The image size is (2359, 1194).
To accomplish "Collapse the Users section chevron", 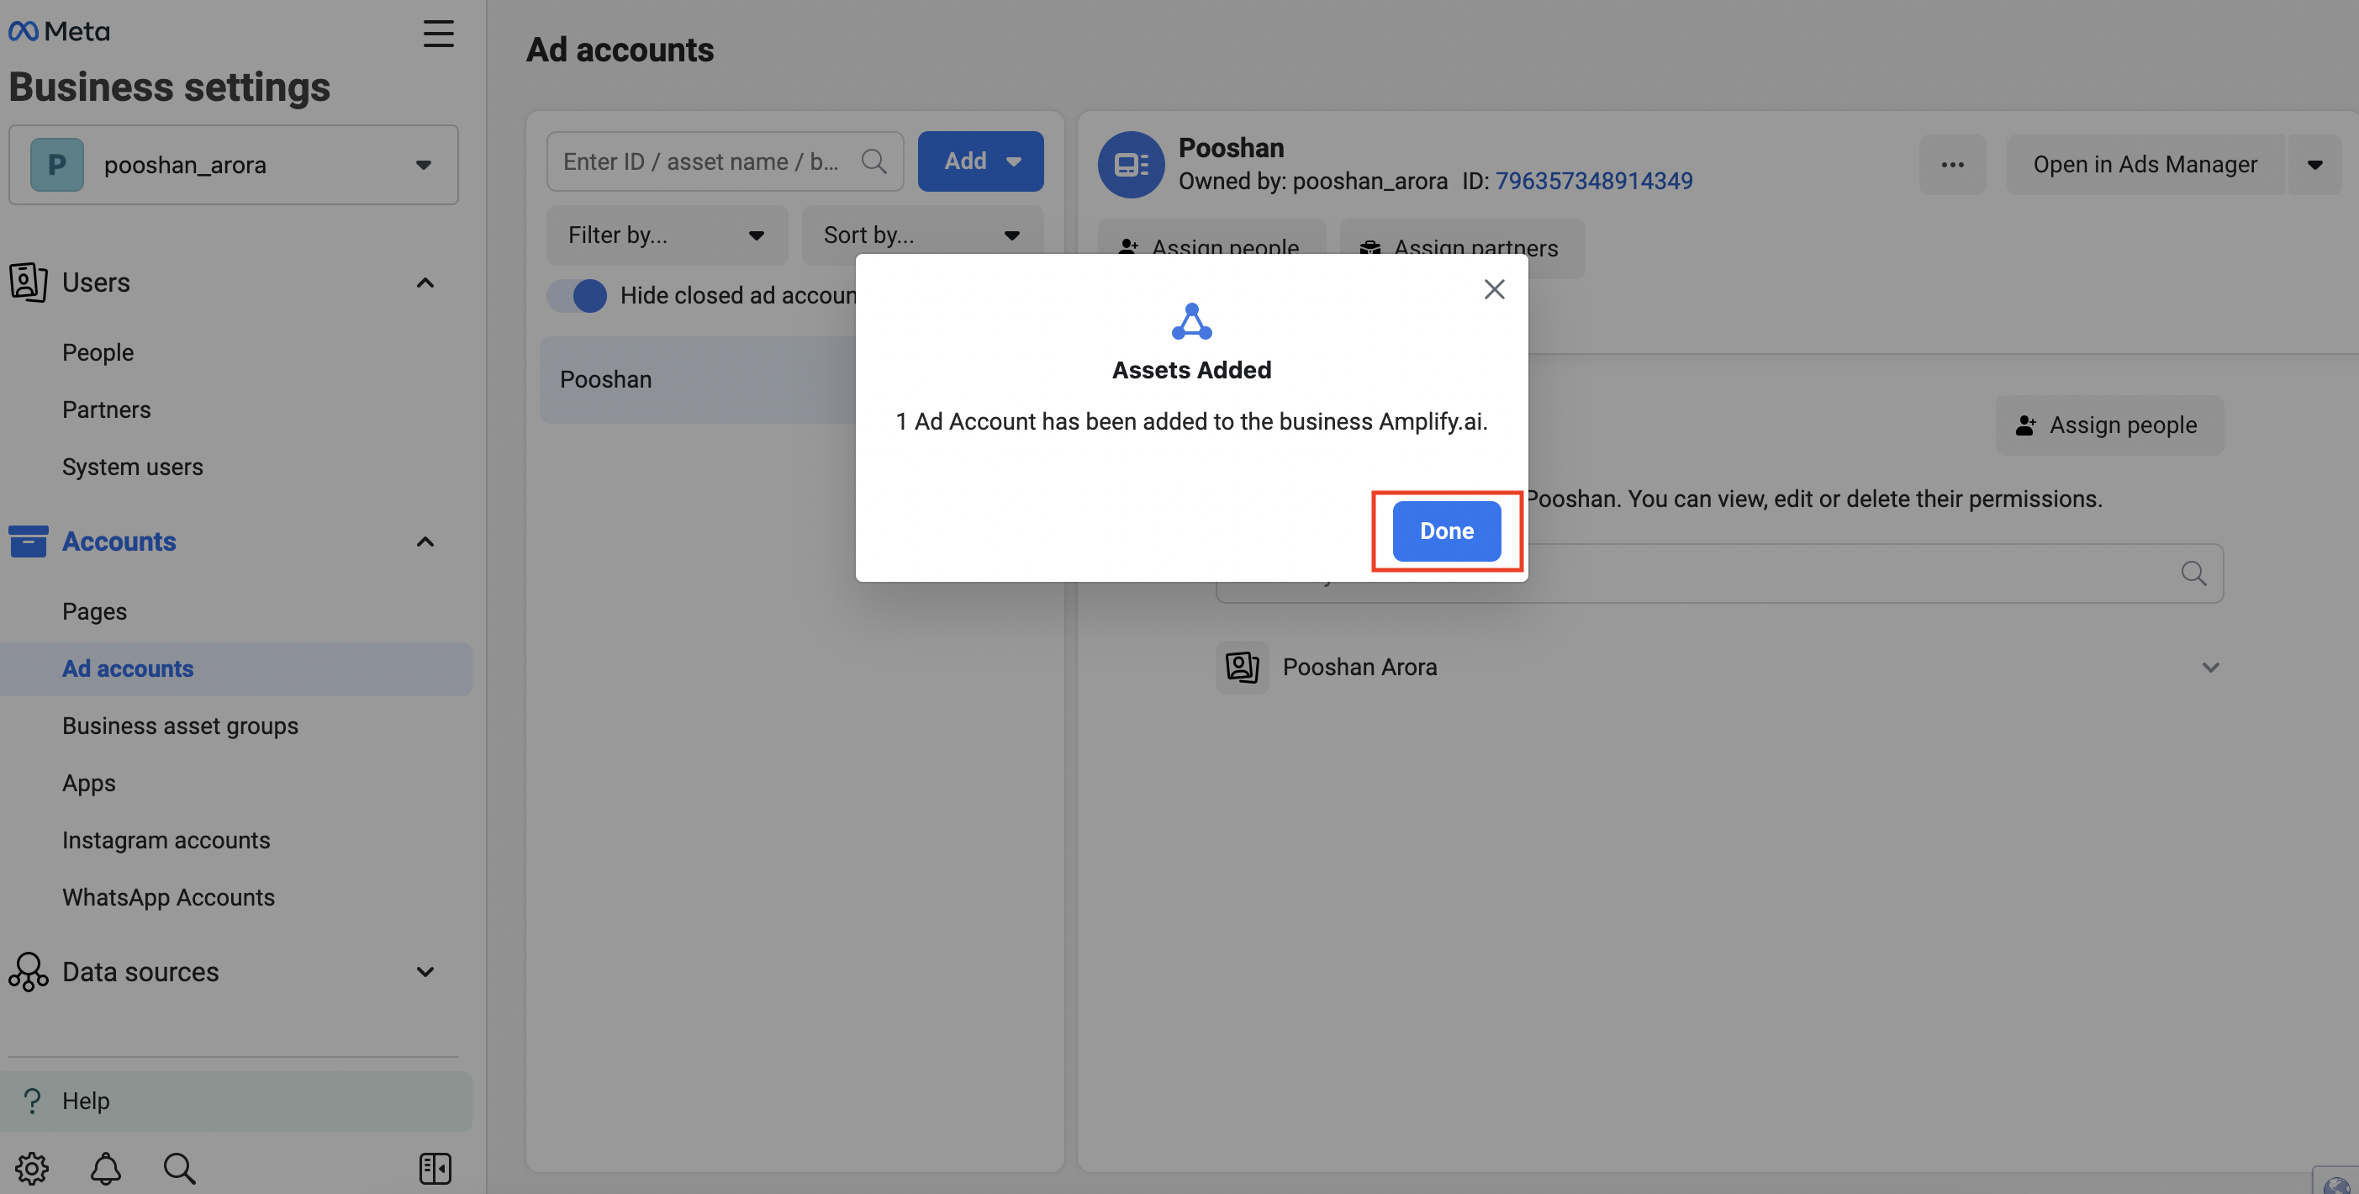I will (425, 282).
